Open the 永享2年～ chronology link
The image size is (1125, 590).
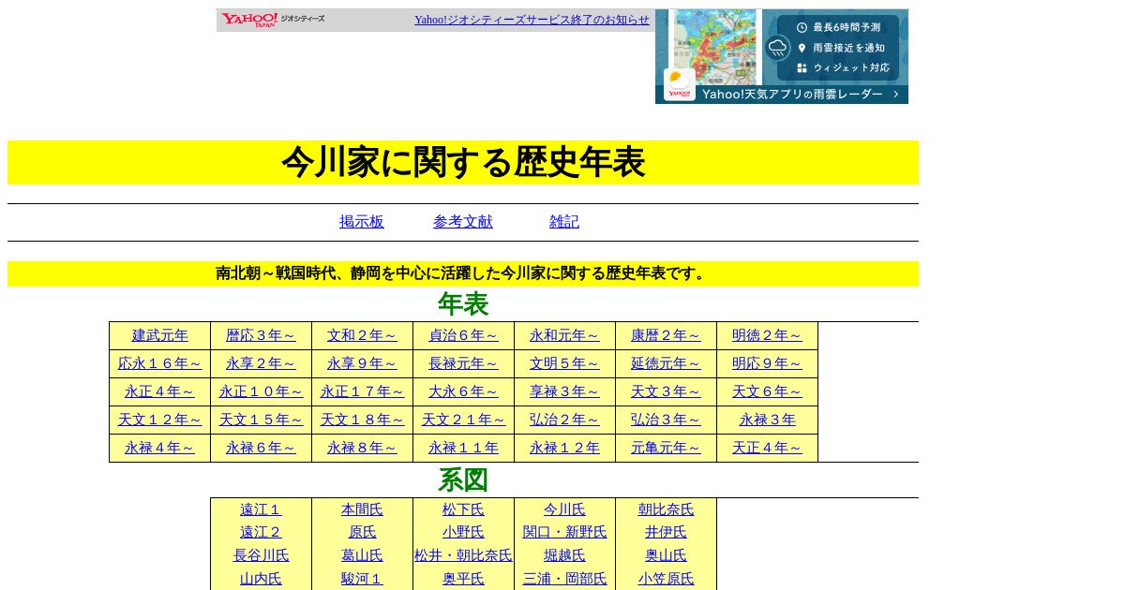262,363
